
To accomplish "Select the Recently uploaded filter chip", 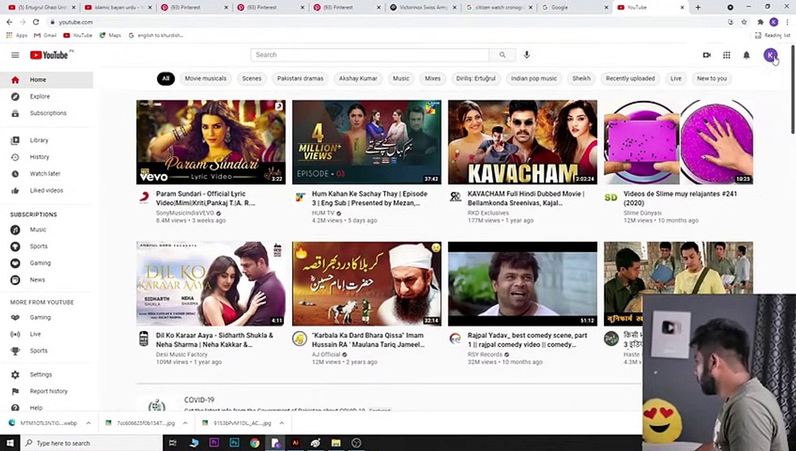I will coord(630,79).
